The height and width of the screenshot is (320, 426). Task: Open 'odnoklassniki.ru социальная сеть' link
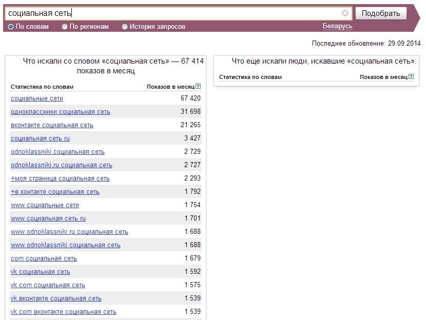coord(62,165)
